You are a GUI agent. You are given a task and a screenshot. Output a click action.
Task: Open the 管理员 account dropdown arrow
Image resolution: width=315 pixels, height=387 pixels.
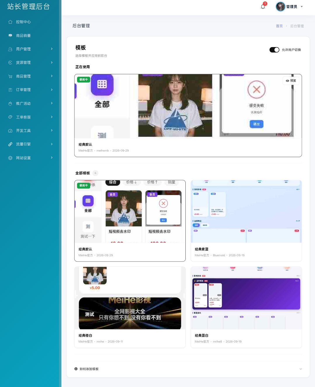302,6
